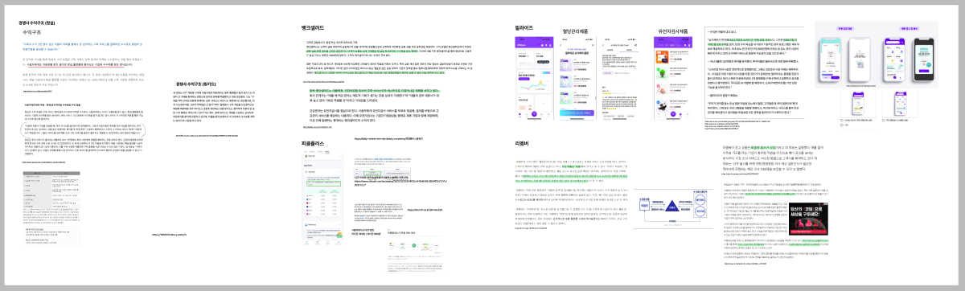Select the '필라이즈' section heading
This screenshot has width=965, height=291.
click(524, 27)
